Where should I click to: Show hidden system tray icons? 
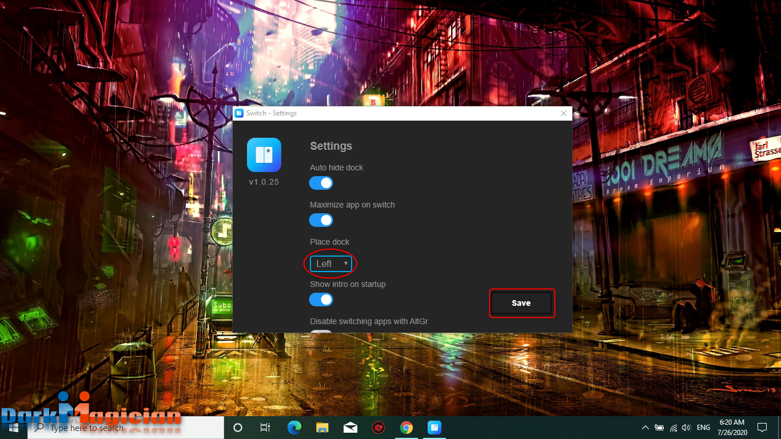click(645, 428)
